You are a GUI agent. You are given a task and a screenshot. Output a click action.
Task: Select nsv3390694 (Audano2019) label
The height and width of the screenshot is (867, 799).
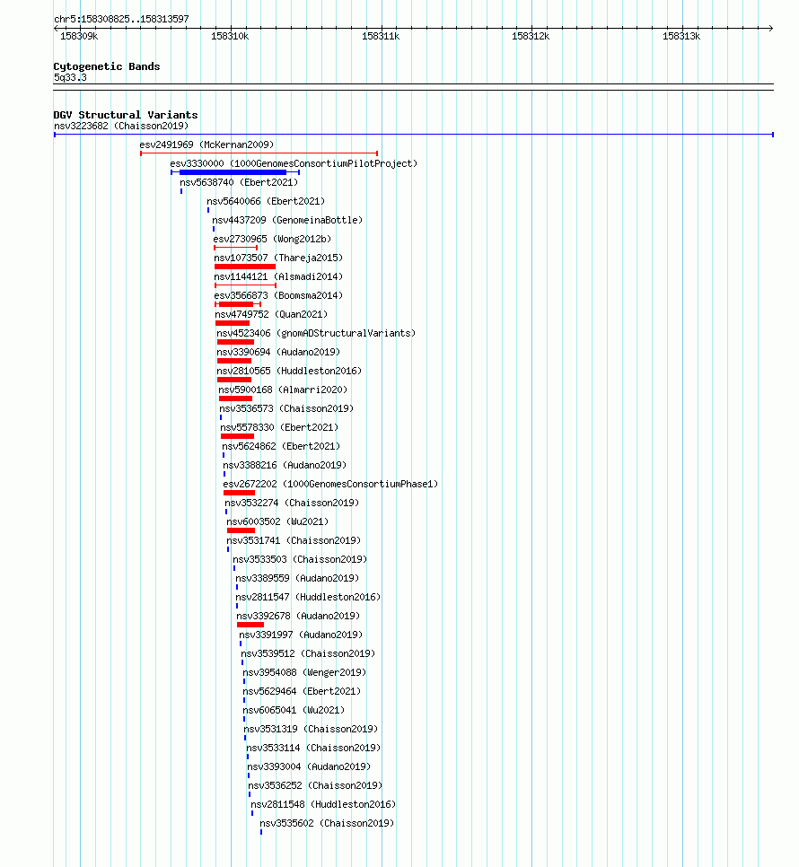pos(278,352)
